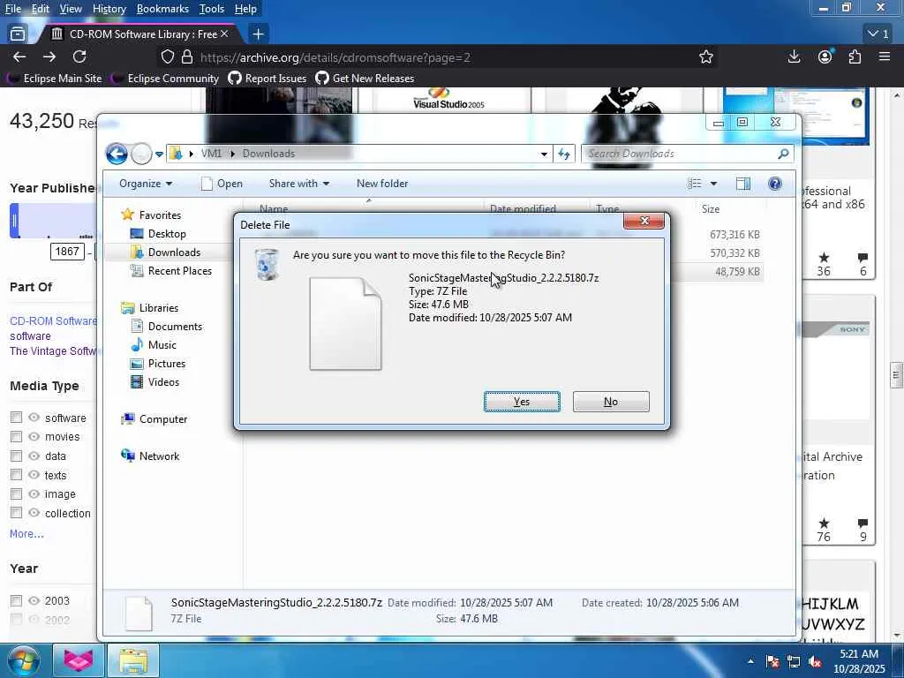
Task: Open the Firefox Bookmarks menu
Action: tap(162, 9)
